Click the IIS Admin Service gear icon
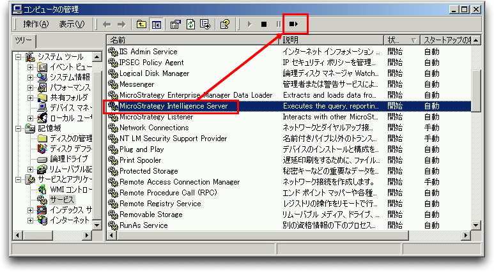 tap(112, 52)
